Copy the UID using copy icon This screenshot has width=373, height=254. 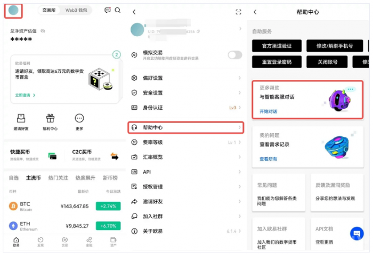click(198, 31)
